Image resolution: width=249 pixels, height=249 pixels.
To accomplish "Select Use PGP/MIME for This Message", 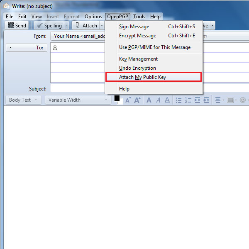I will [154, 47].
